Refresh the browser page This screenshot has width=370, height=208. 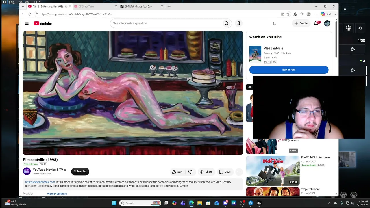click(30, 14)
